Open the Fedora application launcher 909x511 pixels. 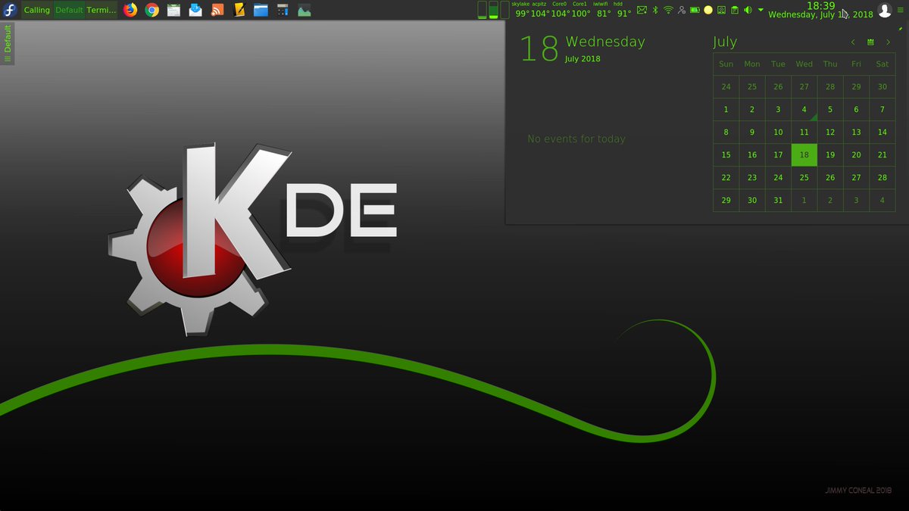pos(11,10)
